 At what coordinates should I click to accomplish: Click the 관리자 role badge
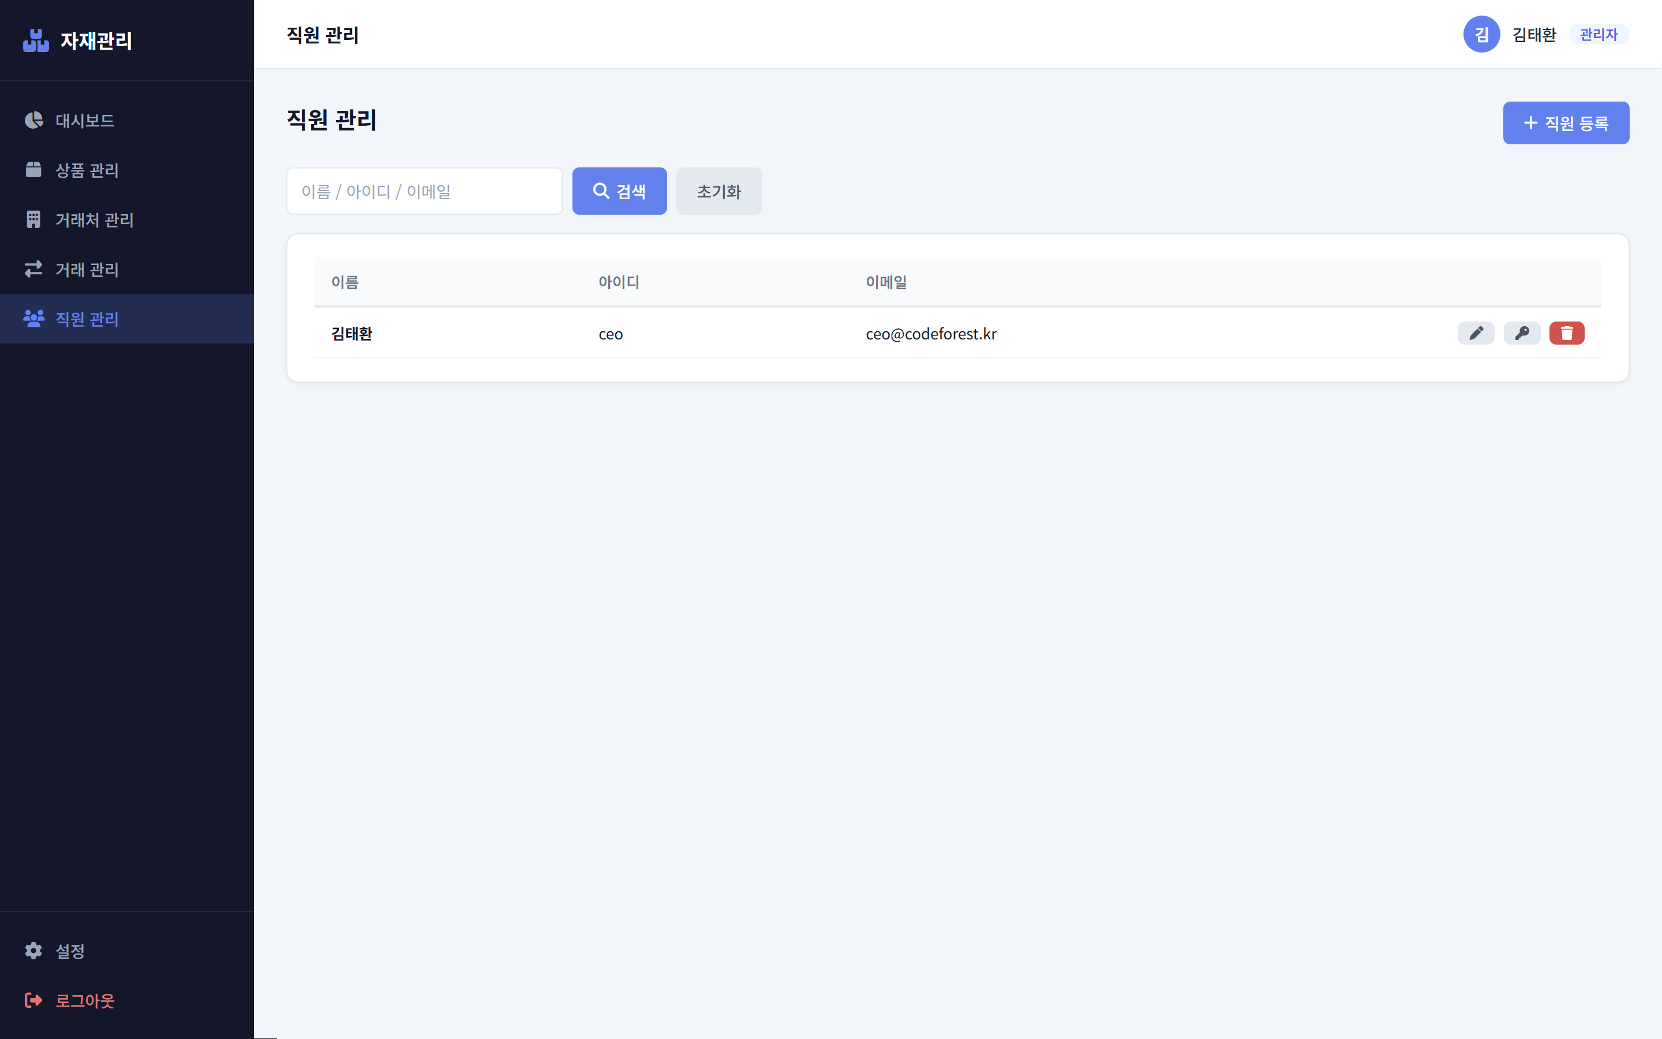point(1599,35)
